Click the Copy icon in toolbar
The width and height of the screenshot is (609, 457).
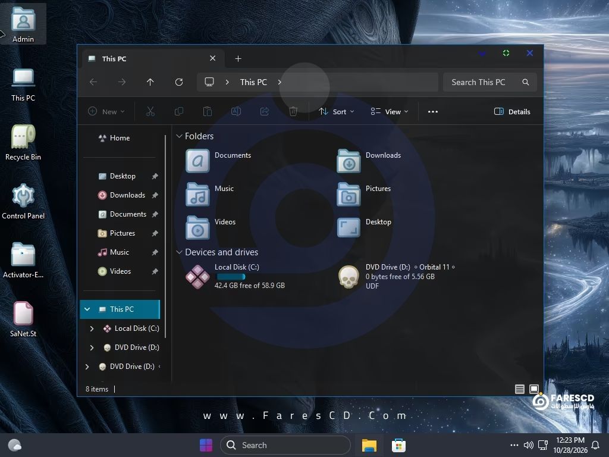[179, 111]
